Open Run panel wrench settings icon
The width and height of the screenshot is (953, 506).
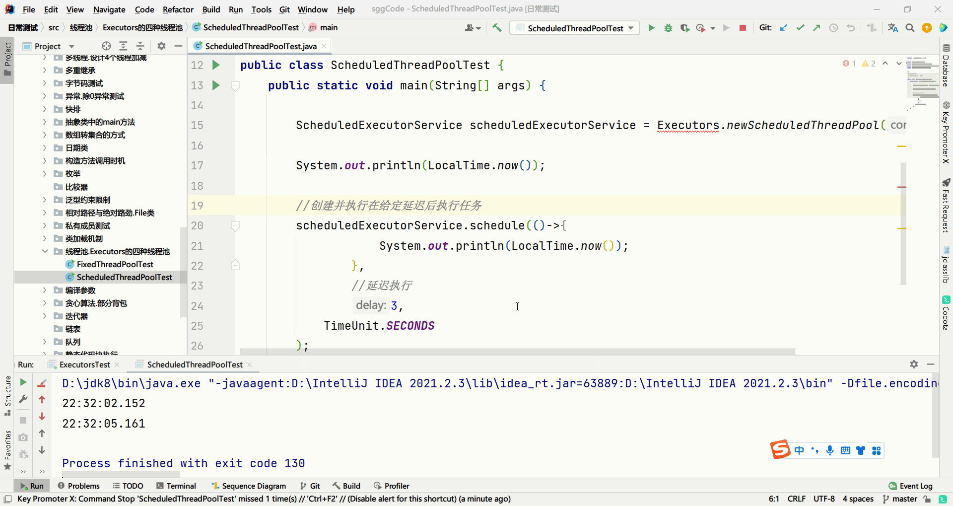point(23,399)
